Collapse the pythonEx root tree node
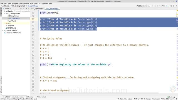 (x=3, y=11)
